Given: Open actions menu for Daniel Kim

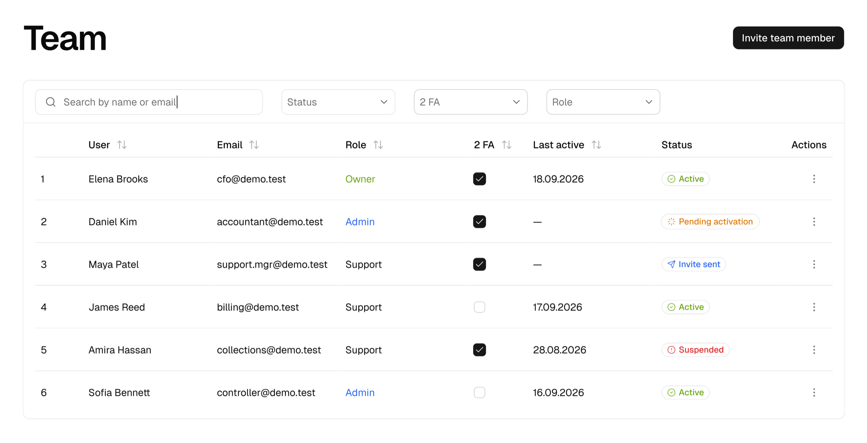Looking at the screenshot, I should [814, 221].
